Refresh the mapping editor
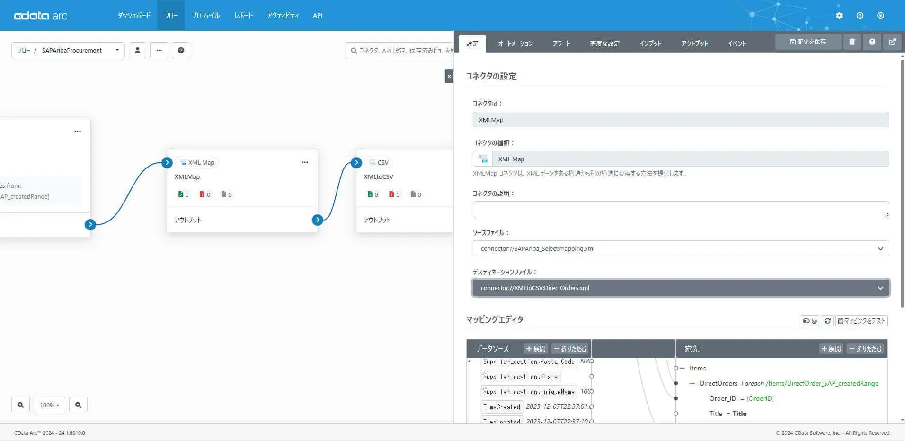Screen dimensions: 905x441 tap(827, 321)
